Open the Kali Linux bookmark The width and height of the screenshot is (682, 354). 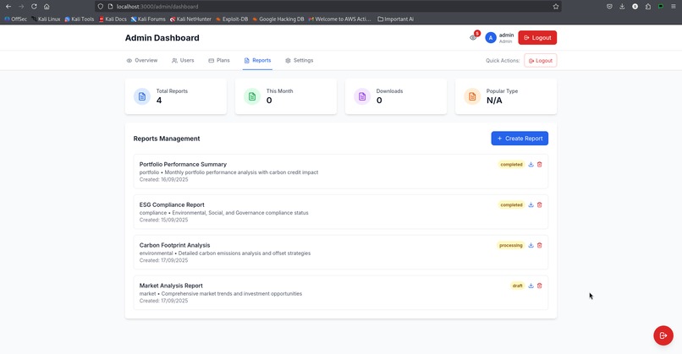coord(46,19)
